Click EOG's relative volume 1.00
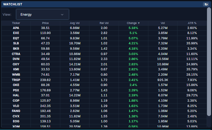212x130 pixels. [104, 121]
